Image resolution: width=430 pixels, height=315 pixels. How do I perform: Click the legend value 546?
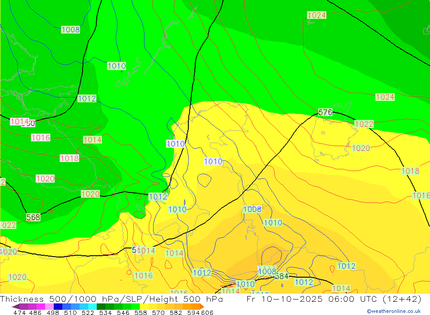tap(123, 313)
